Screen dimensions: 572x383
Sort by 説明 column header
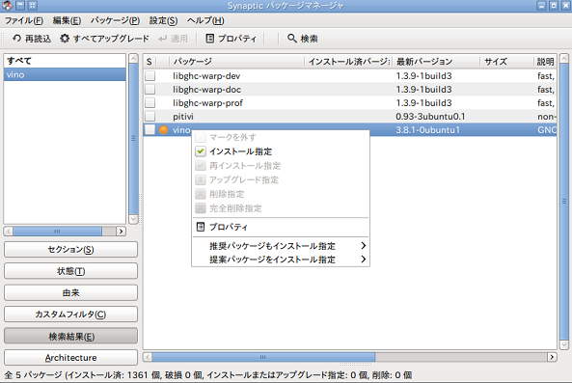545,62
